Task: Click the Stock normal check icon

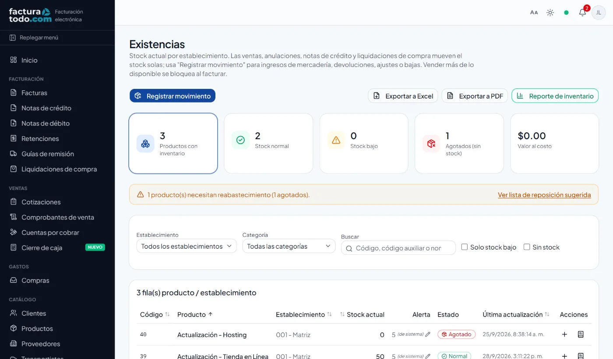Action: (x=240, y=140)
